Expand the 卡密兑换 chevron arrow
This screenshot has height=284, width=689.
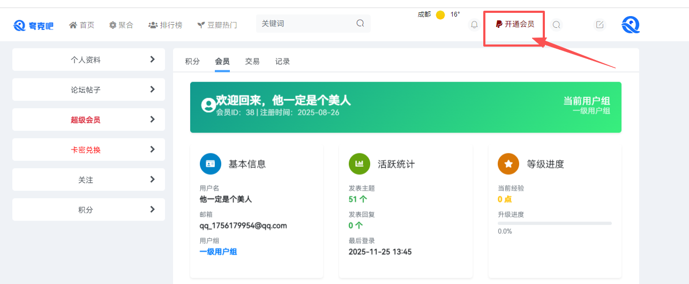click(x=153, y=150)
